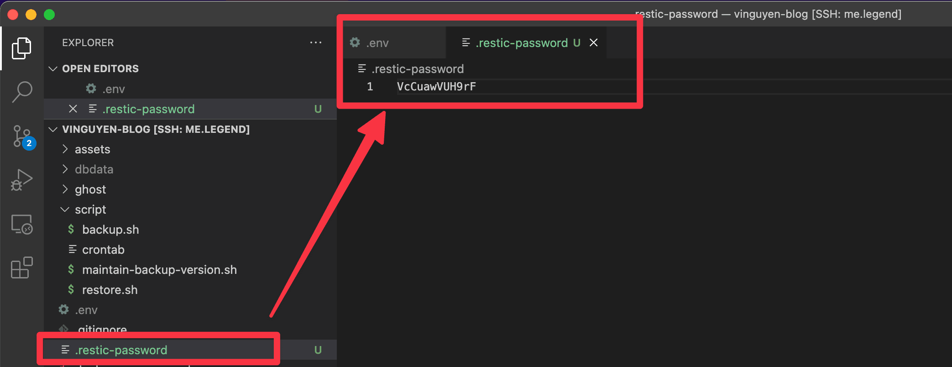This screenshot has width=952, height=367.
Task: Open the Explorer view in activity bar
Action: [x=21, y=48]
